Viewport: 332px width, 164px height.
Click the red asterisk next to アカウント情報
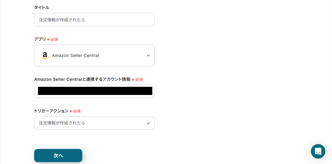tap(133, 80)
